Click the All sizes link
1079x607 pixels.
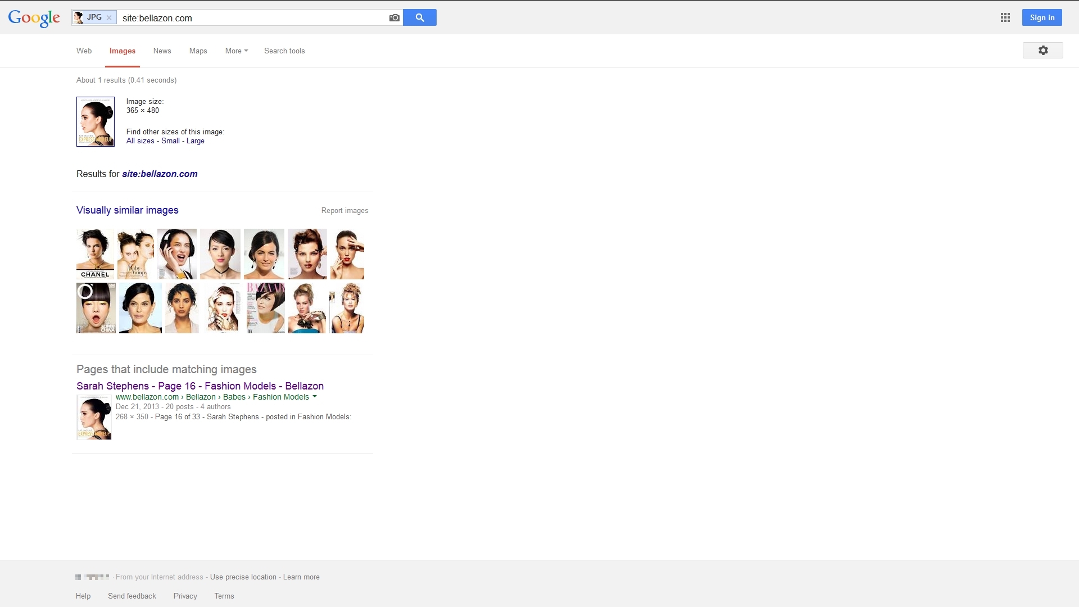tap(140, 141)
